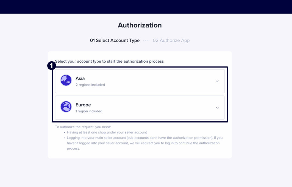Click empty middle area of the Europe card

point(154,108)
